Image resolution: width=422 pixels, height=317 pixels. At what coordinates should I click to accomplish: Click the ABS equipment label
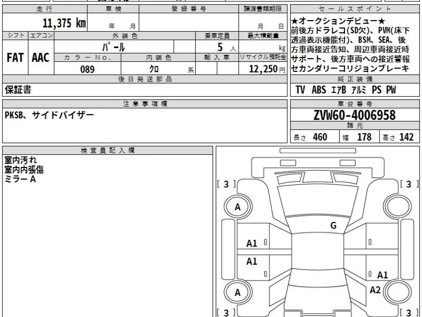coord(319,90)
